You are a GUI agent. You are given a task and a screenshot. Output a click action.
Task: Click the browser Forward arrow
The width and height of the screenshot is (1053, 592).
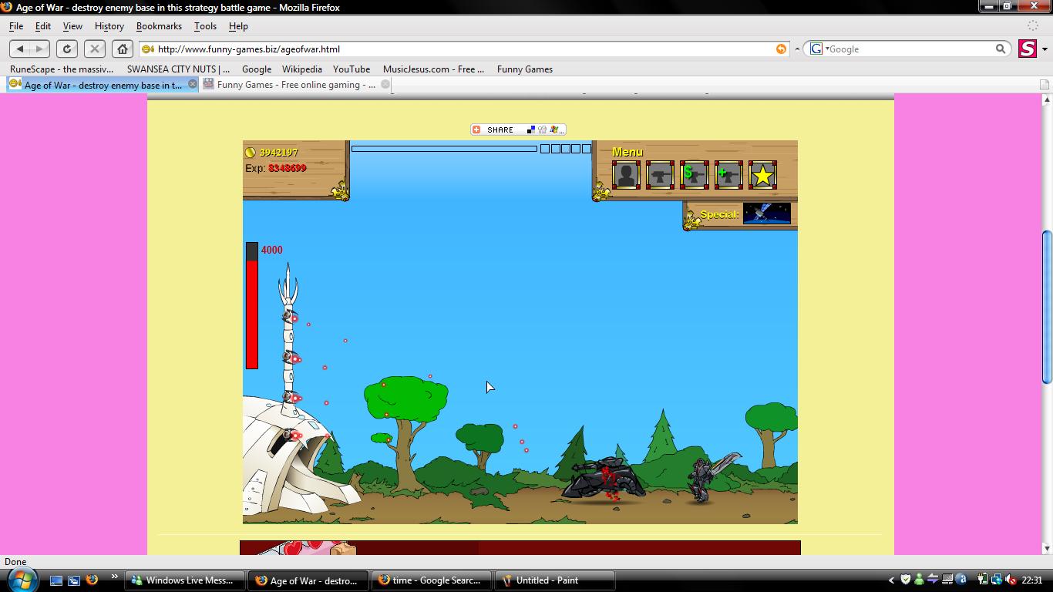tap(40, 49)
